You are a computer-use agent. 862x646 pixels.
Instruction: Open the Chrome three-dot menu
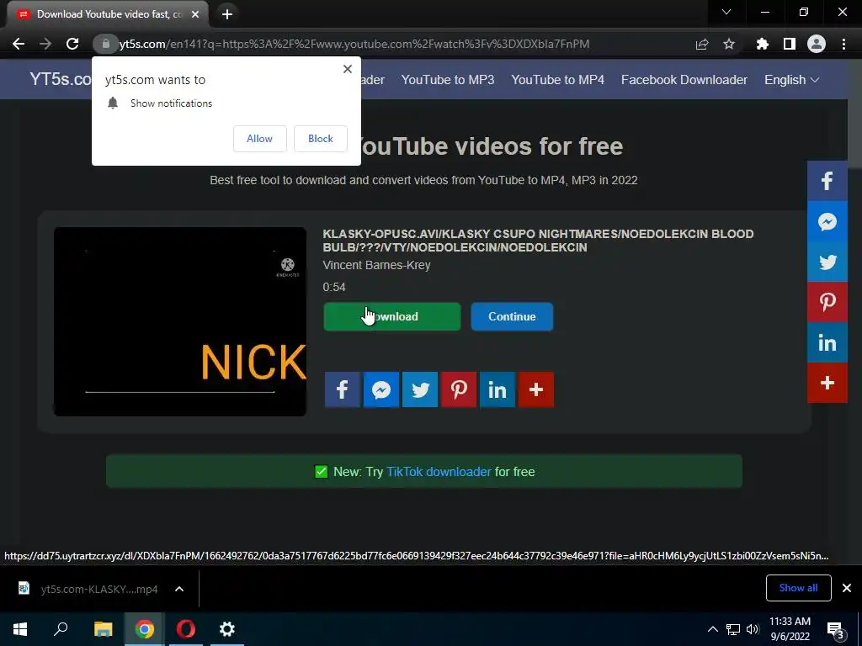pos(843,44)
